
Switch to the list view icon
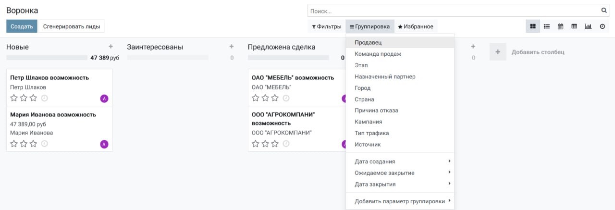coord(546,26)
